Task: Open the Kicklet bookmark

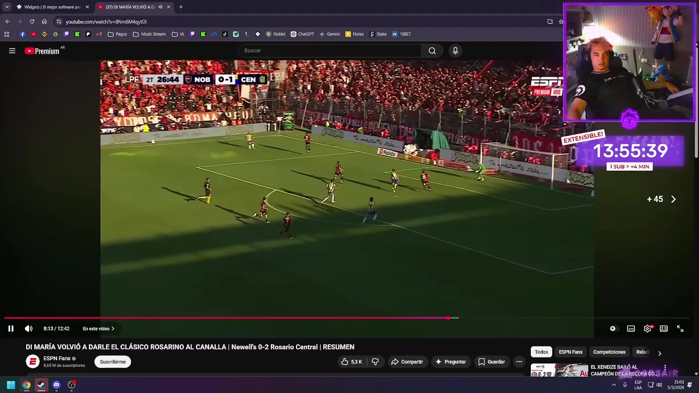Action: pyautogui.click(x=275, y=34)
